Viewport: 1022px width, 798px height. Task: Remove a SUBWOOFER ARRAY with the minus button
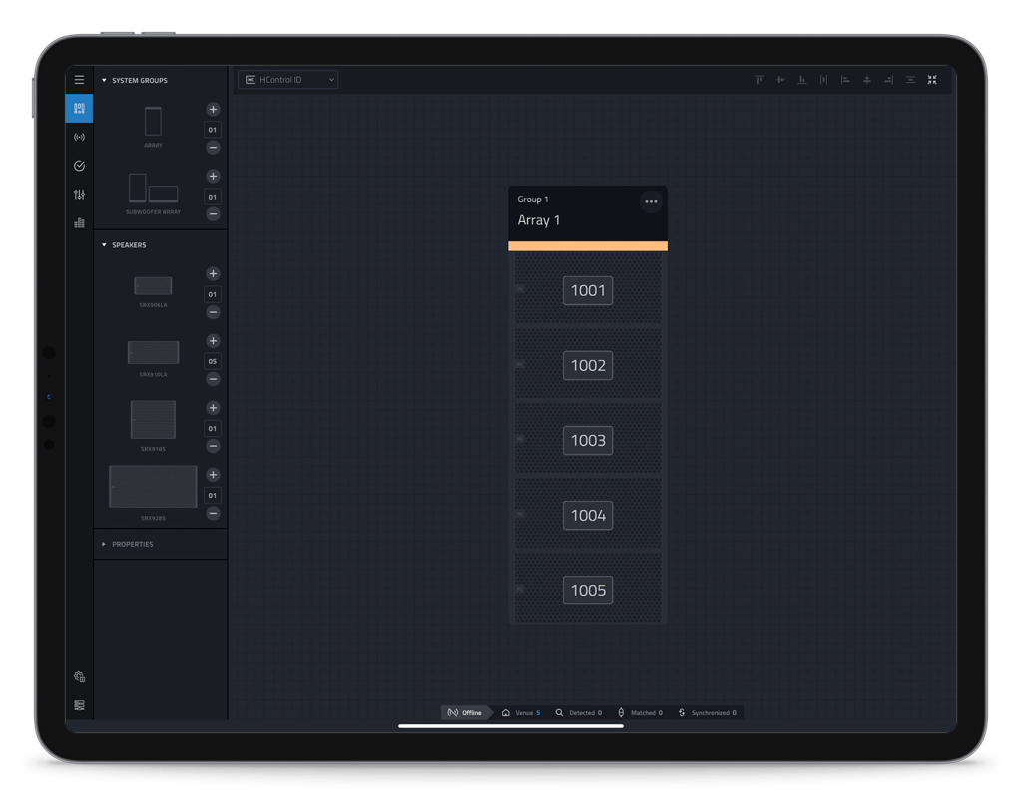pos(213,213)
